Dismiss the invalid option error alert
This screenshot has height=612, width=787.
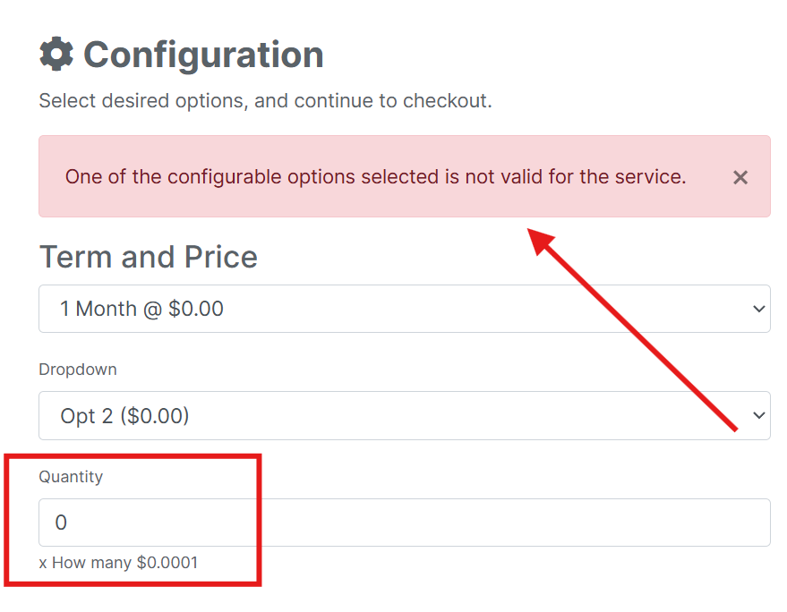(740, 177)
